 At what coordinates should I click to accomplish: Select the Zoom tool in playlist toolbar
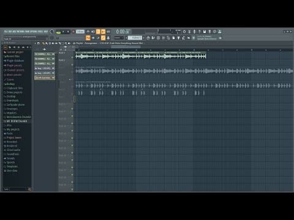pos(66,43)
